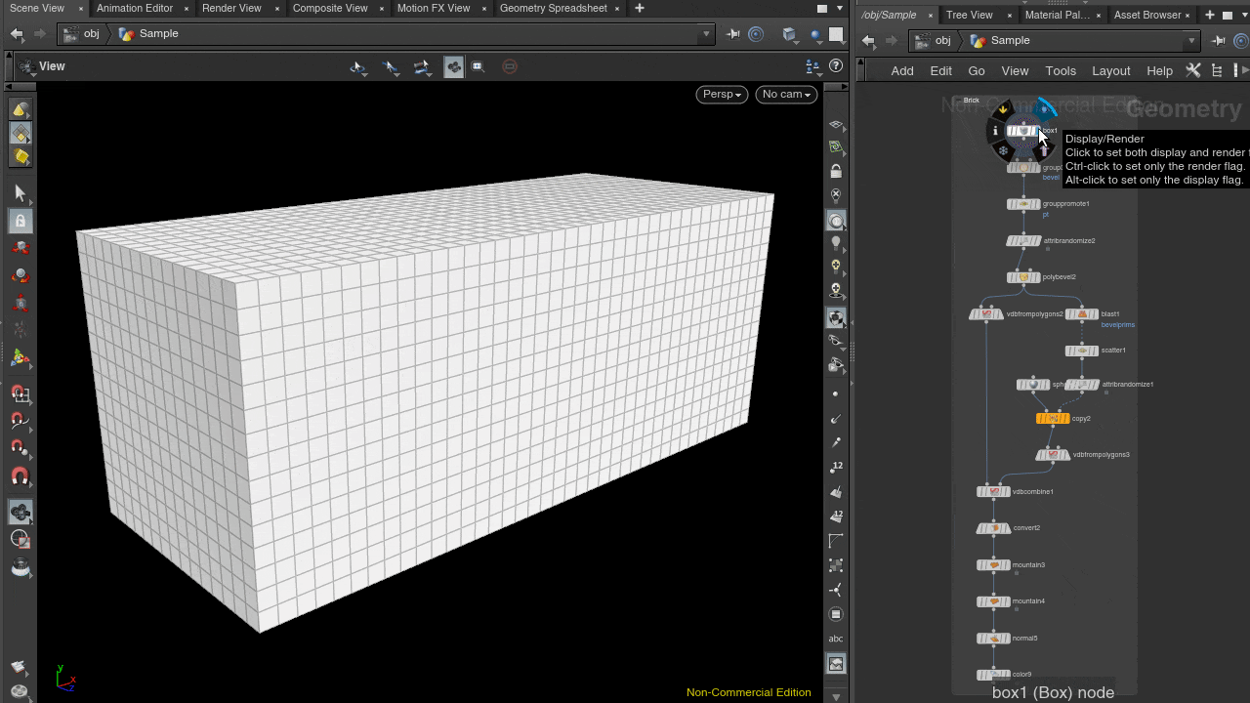Click the back arrow in Scene View path bar

[x=17, y=34]
